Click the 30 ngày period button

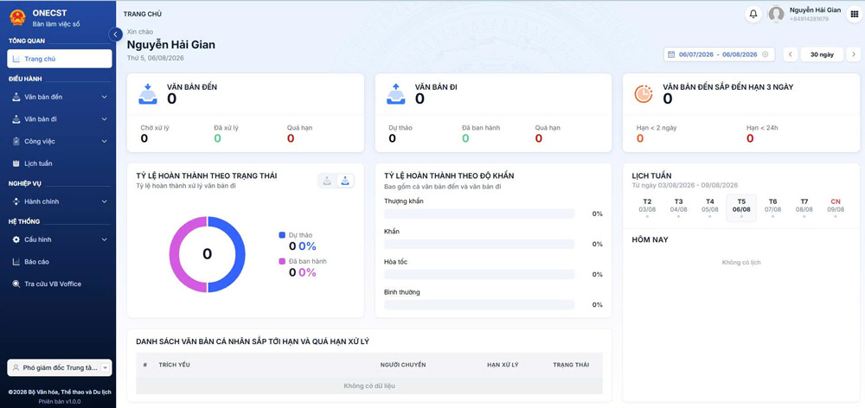click(822, 54)
